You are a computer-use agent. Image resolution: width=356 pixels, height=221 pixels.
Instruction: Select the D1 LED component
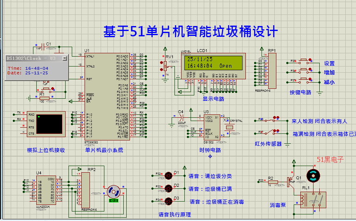point(168,176)
